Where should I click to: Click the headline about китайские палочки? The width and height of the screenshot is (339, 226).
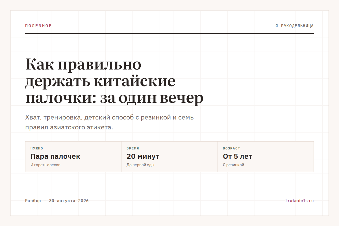coord(114,81)
